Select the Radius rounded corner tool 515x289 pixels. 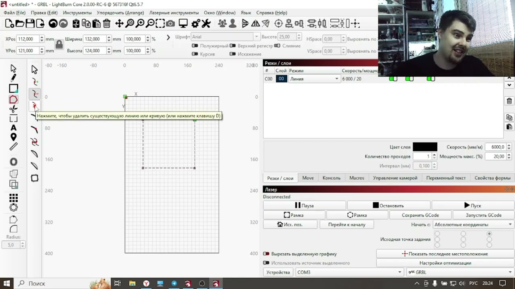(x=13, y=229)
